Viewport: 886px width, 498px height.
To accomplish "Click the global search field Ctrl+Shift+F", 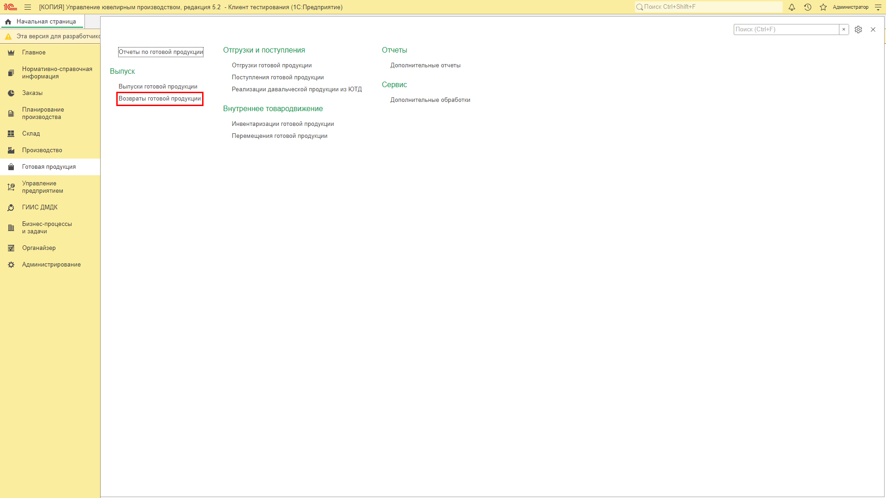I will point(709,7).
